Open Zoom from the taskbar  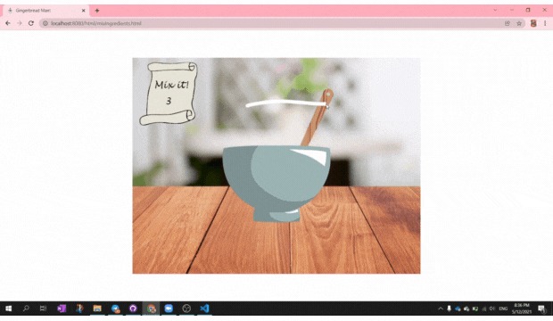(x=169, y=309)
